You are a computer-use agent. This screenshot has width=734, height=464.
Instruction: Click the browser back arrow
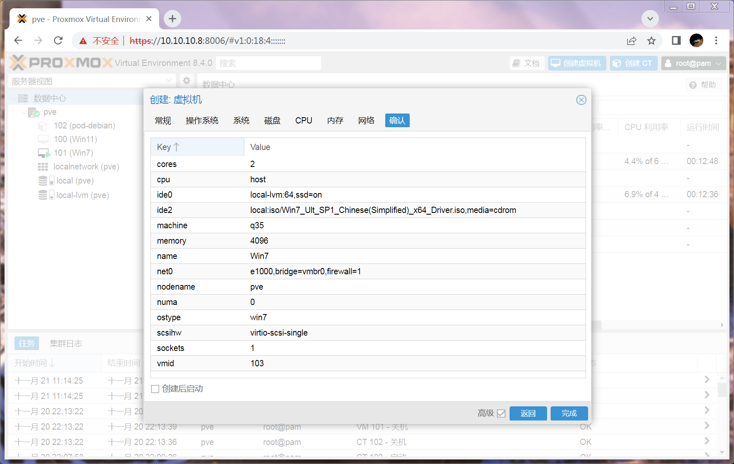pos(18,41)
